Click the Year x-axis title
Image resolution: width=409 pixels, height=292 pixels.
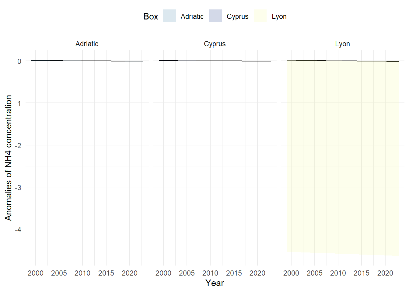[x=215, y=283]
